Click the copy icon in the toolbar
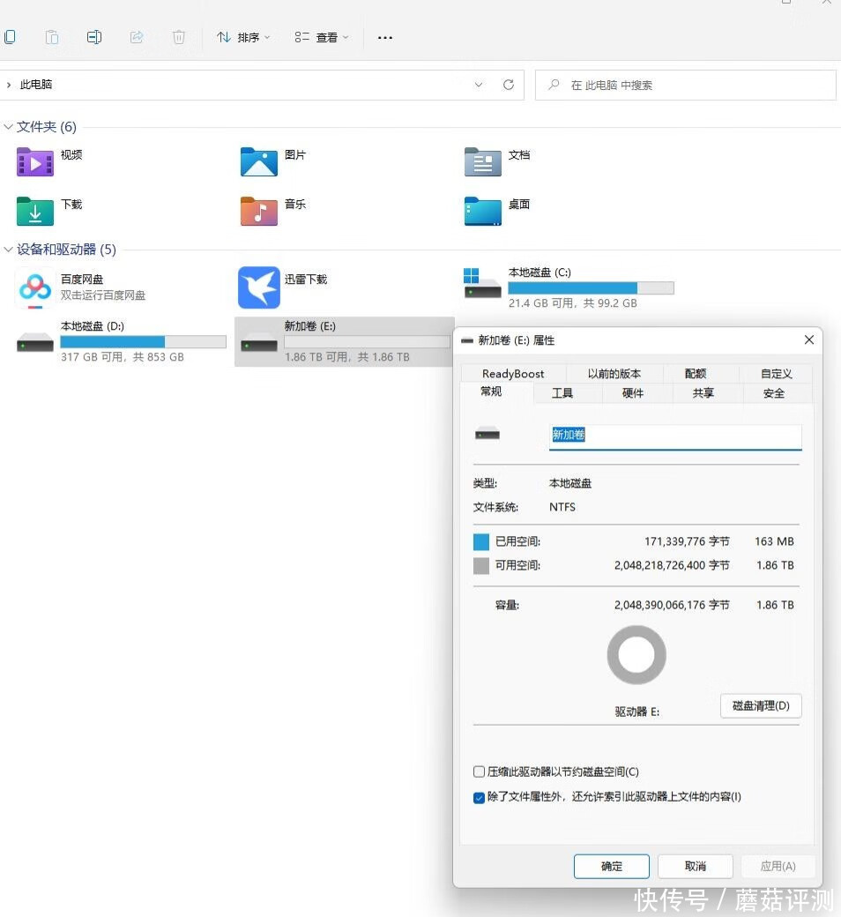841x917 pixels. coord(10,37)
